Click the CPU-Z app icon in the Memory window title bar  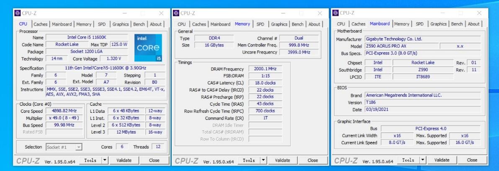[176, 13]
